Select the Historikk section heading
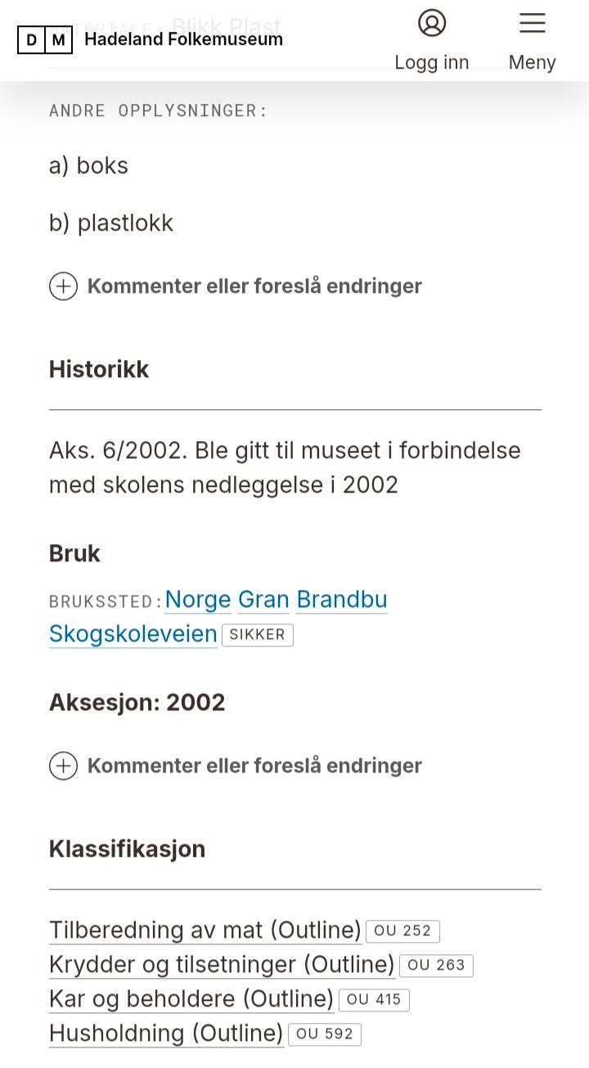The height and width of the screenshot is (1068, 589). click(99, 369)
